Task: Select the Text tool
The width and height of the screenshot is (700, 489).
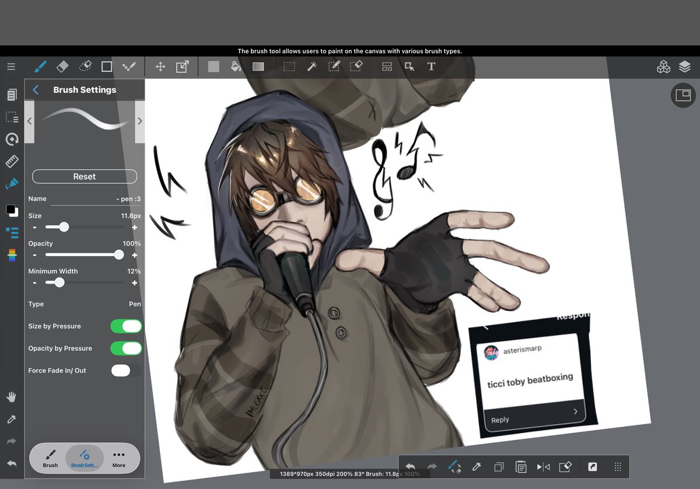Action: click(431, 67)
